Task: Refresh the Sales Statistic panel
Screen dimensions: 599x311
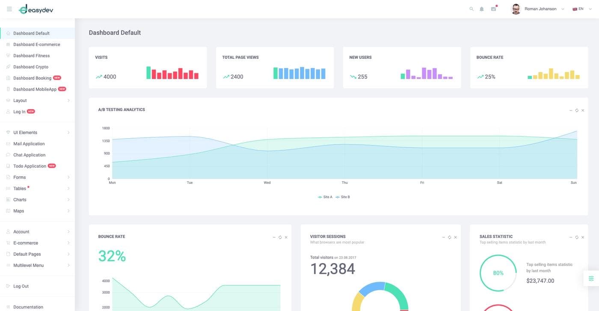Action: coord(577,237)
